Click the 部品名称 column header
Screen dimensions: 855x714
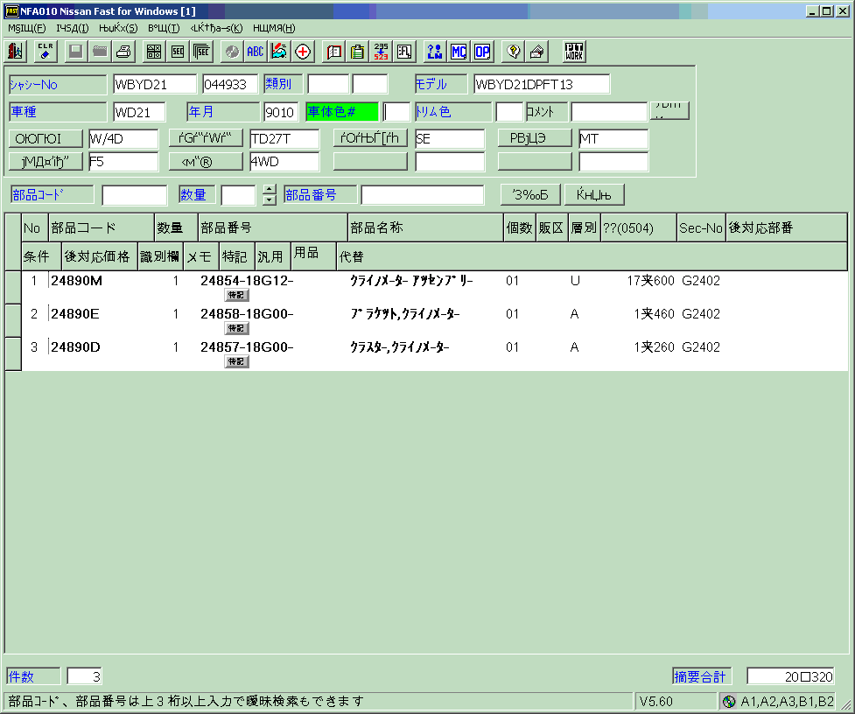coord(425,227)
